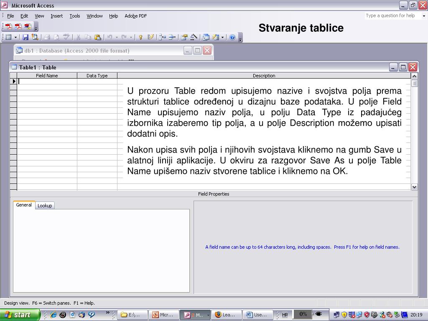
Task: Click the Redo arrow icon
Action: pyautogui.click(x=124, y=37)
